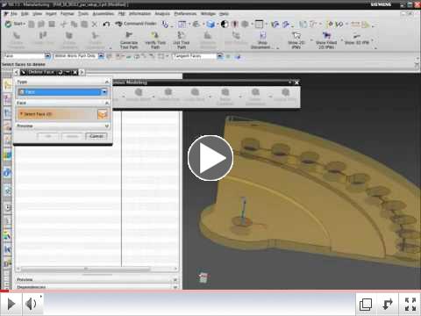Close the Synchronous Modeling toolbar
The height and width of the screenshot is (316, 421).
point(296,83)
